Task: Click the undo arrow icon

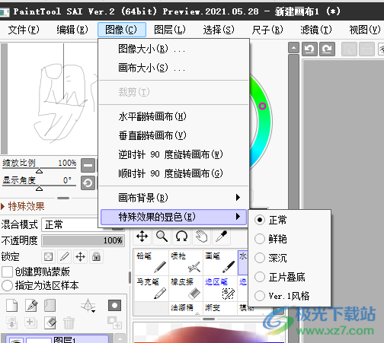Action: (x=309, y=49)
